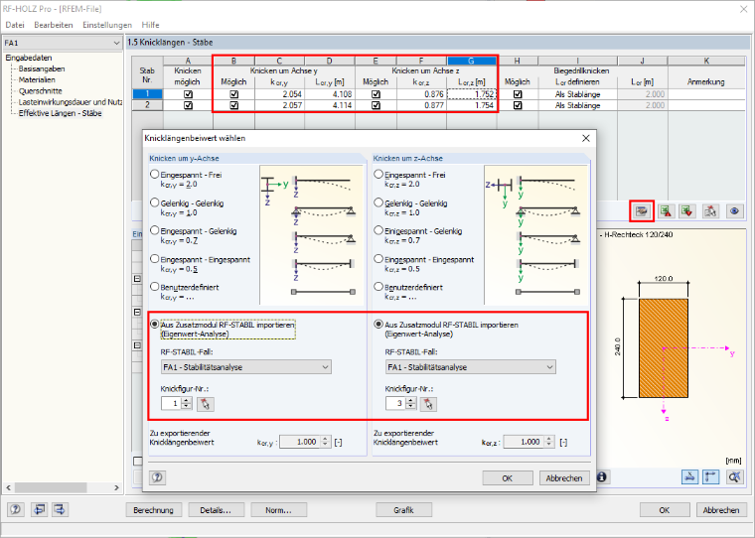This screenshot has width=755, height=538.
Task: Close the Knicklängenbeiwert wählen dialog
Action: point(586,138)
